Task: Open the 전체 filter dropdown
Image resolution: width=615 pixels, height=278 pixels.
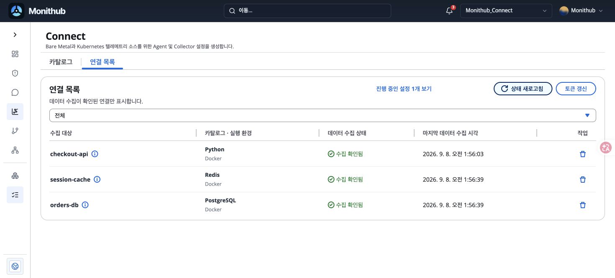Action: [323, 115]
